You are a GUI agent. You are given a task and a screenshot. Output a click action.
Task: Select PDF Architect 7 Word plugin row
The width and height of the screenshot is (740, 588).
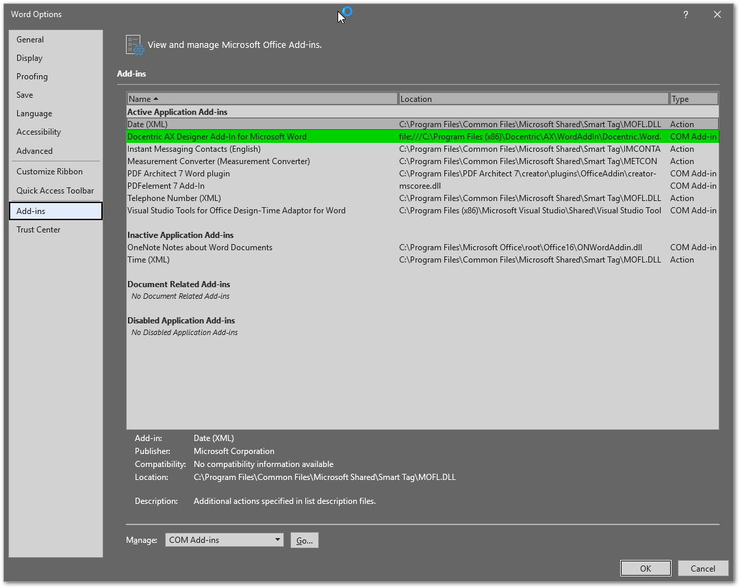pos(422,174)
